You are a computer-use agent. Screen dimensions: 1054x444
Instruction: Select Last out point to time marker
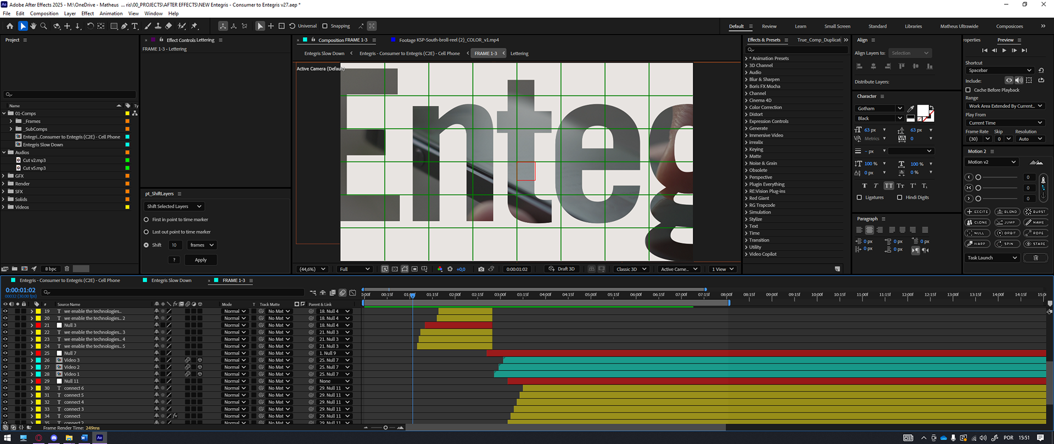pos(147,232)
